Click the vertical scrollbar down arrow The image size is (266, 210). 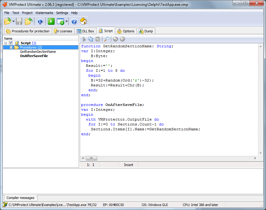tap(261, 153)
